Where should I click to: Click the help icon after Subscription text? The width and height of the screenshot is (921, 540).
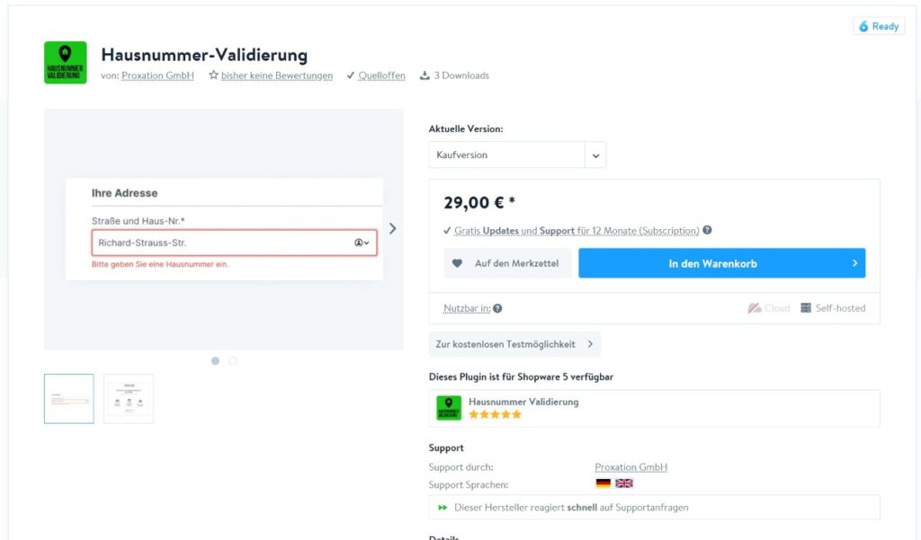click(707, 230)
